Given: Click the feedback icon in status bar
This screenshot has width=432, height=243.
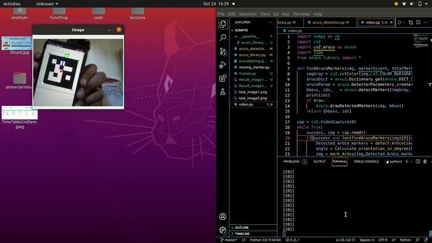Looking at the screenshot, I should [417, 240].
